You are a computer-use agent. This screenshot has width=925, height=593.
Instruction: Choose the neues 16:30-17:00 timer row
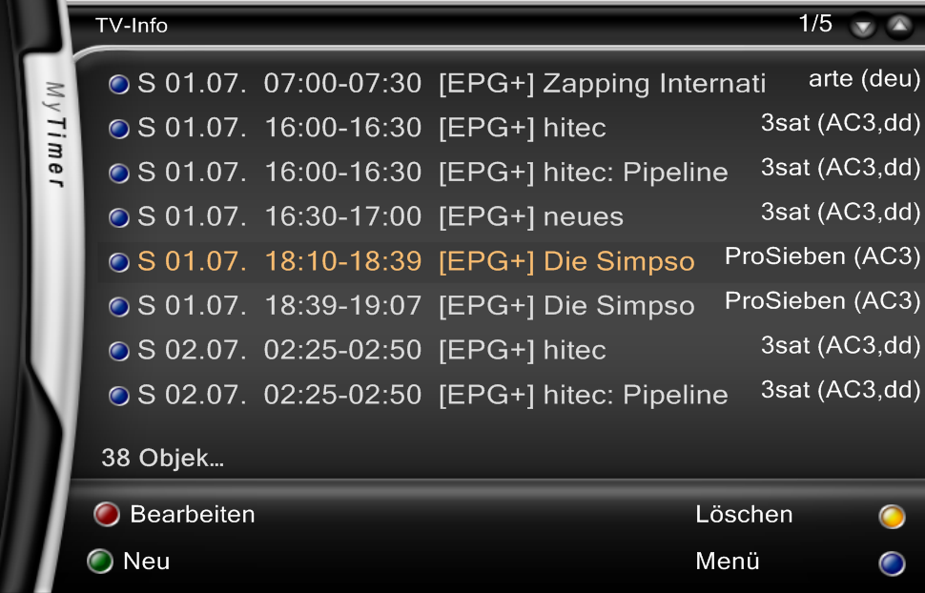[511, 216]
